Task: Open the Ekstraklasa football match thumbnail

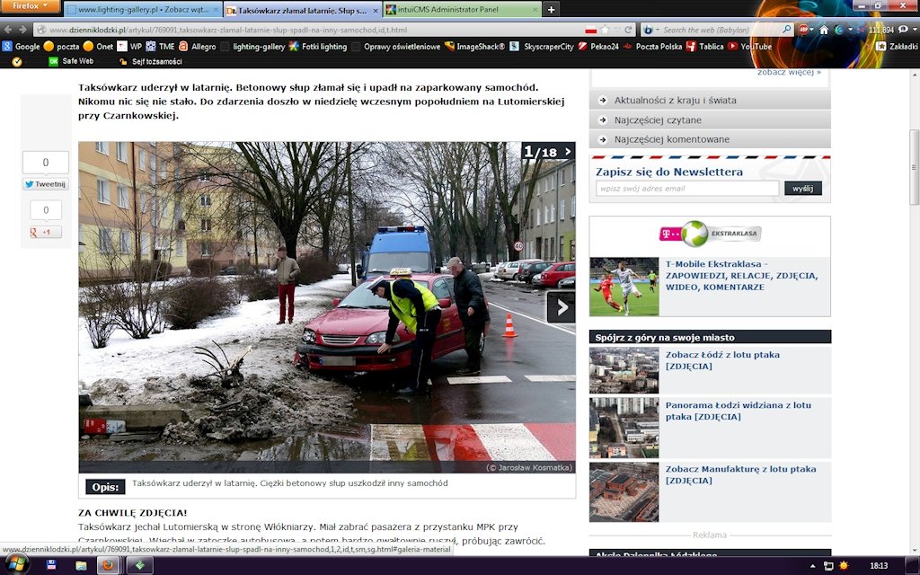Action: coord(624,287)
